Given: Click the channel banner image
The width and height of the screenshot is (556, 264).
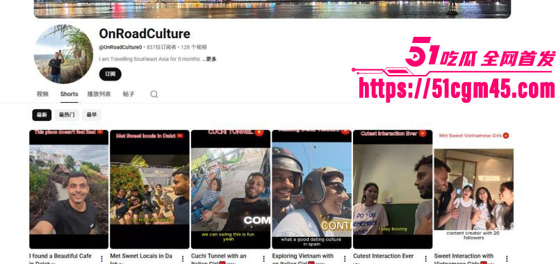Looking at the screenshot, I should click(272, 9).
